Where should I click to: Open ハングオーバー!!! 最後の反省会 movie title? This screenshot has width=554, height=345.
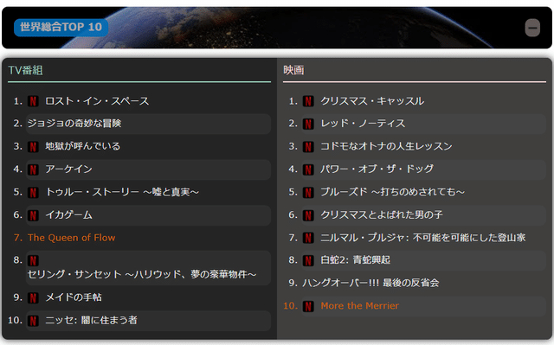click(371, 283)
